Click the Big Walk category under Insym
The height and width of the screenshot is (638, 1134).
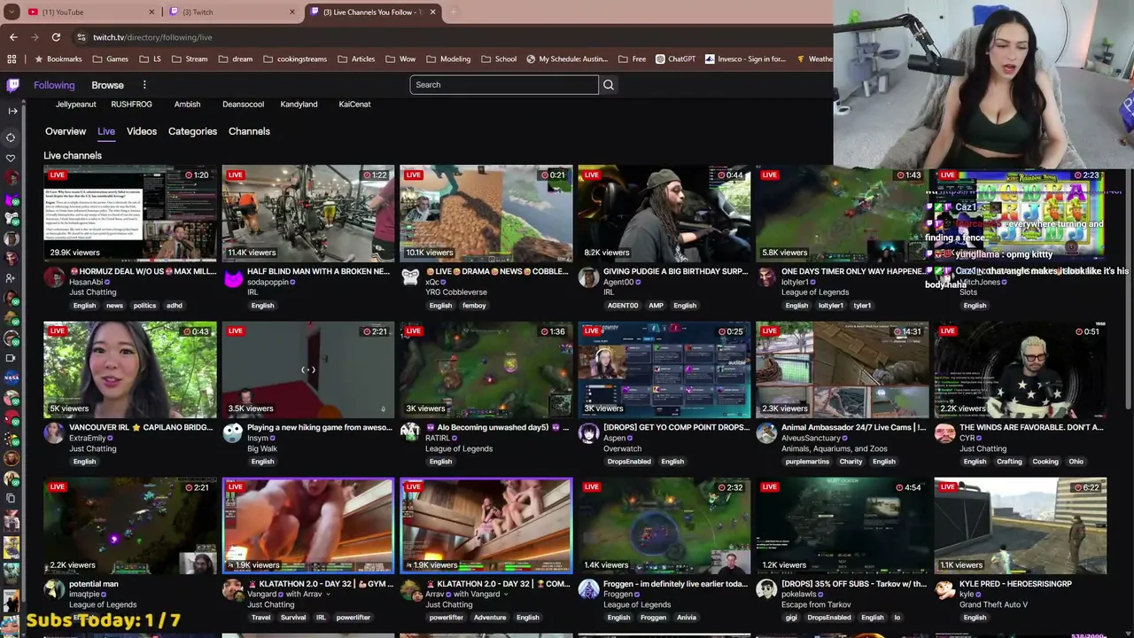[x=262, y=448]
